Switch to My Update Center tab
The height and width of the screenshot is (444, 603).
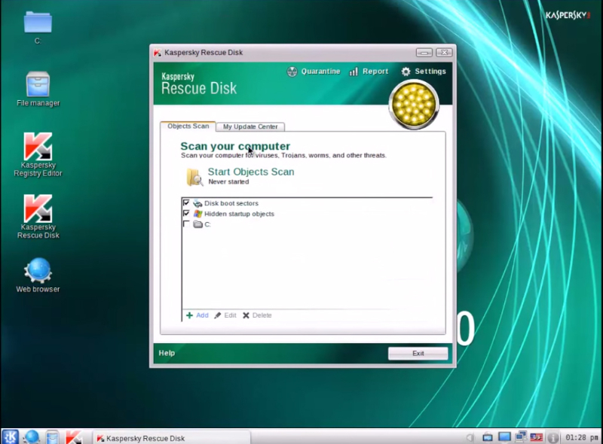point(250,126)
